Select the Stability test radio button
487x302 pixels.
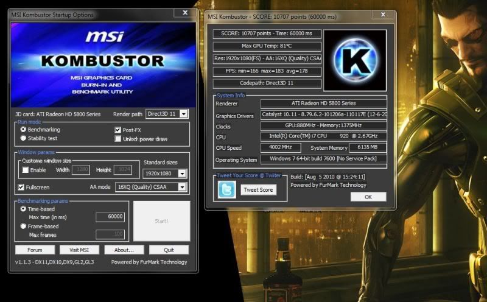[x=24, y=138]
